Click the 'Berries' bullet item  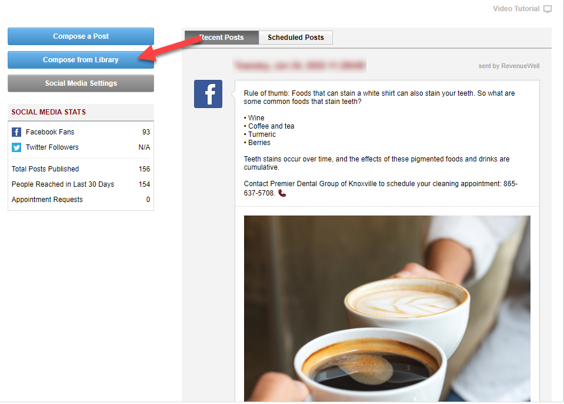point(257,143)
